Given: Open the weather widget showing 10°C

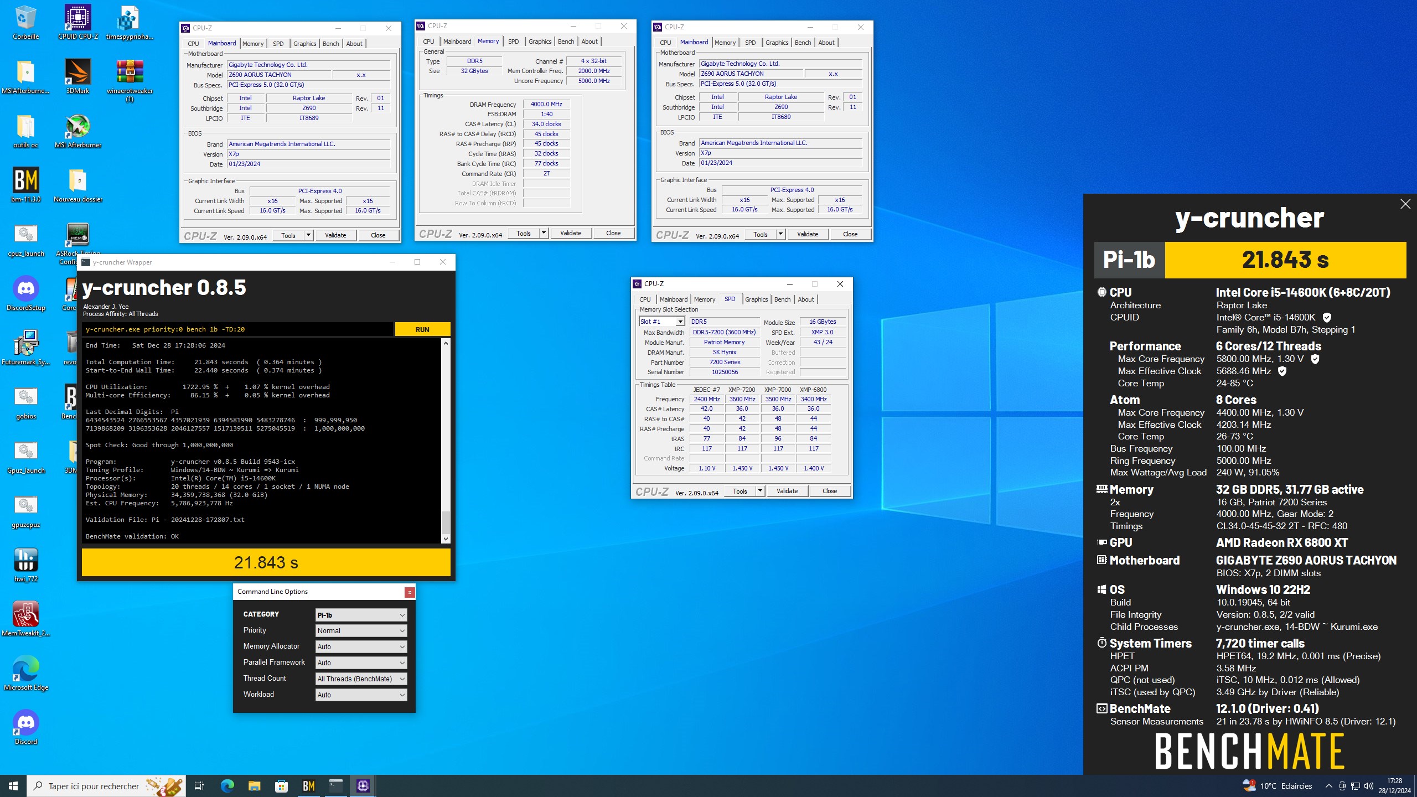Looking at the screenshot, I should pos(1278,786).
